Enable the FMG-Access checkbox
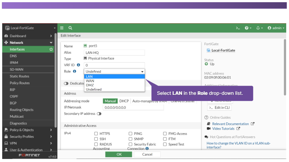The height and width of the screenshot is (162, 289). (165, 133)
